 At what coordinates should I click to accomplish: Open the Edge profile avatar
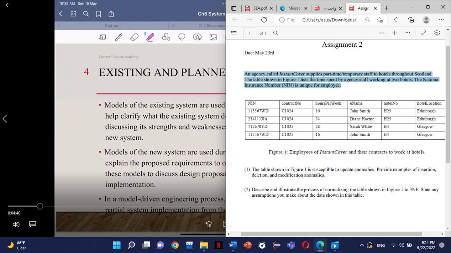point(426,20)
